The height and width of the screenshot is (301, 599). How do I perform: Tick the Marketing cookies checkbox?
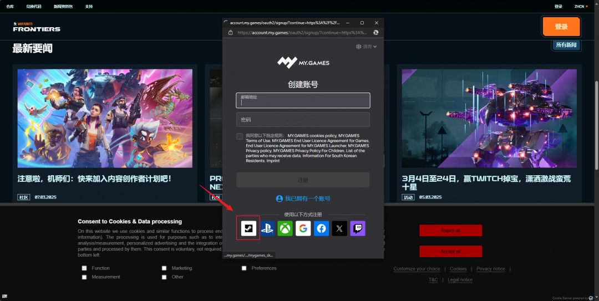(x=164, y=268)
